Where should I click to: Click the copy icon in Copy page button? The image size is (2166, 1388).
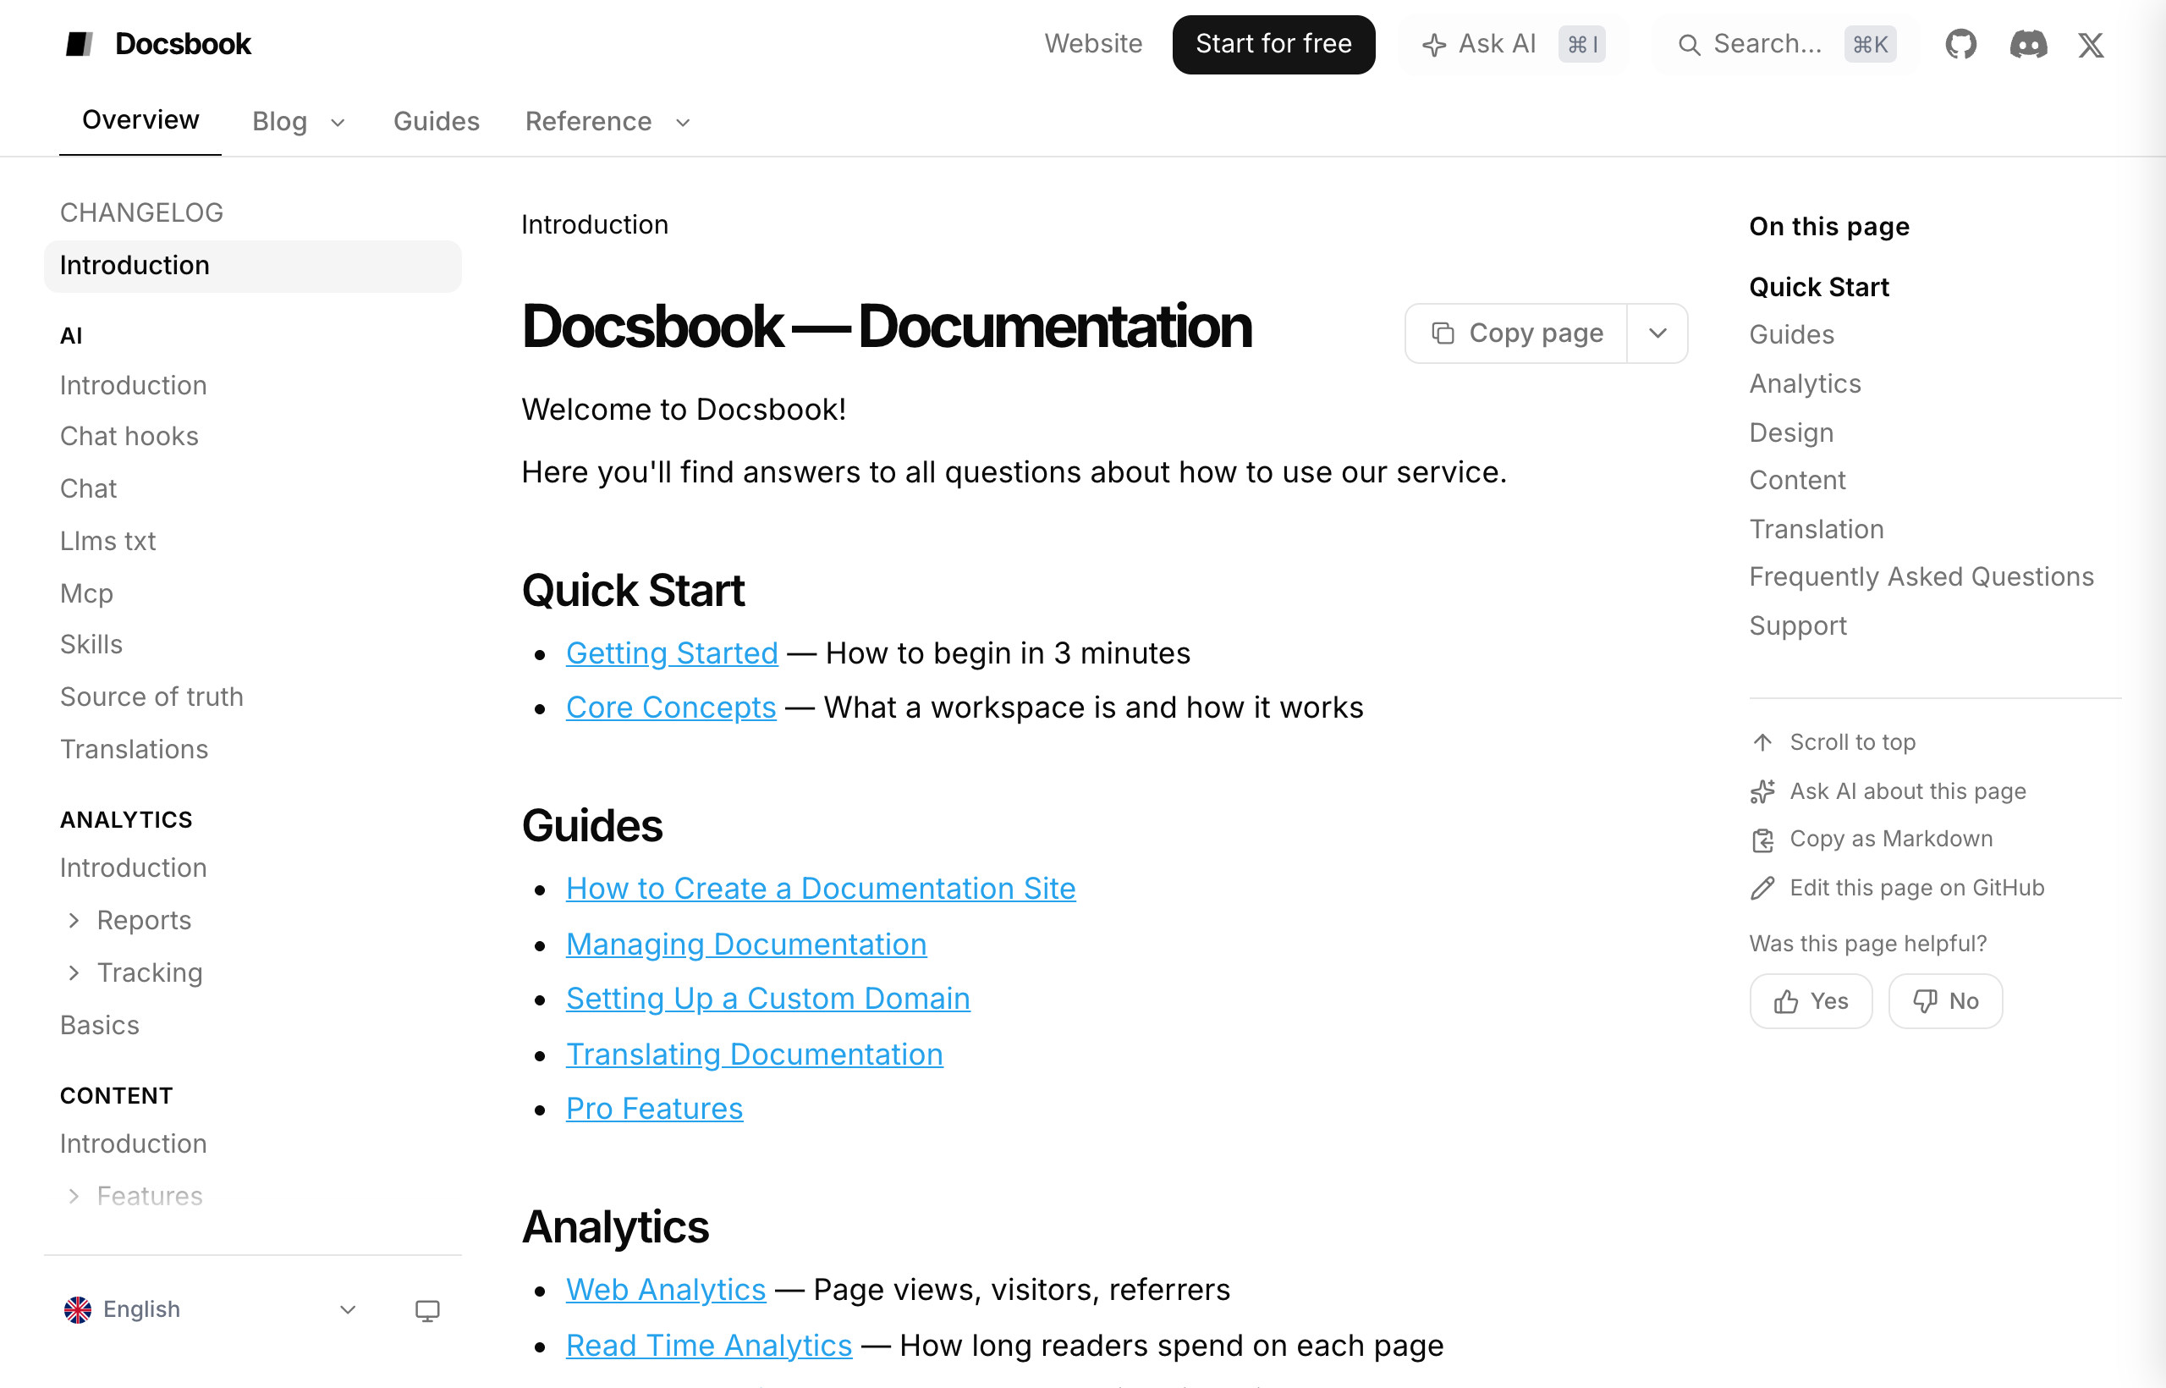(x=1443, y=333)
